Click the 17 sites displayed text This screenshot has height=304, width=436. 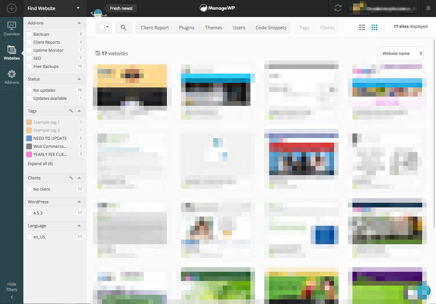(x=410, y=26)
